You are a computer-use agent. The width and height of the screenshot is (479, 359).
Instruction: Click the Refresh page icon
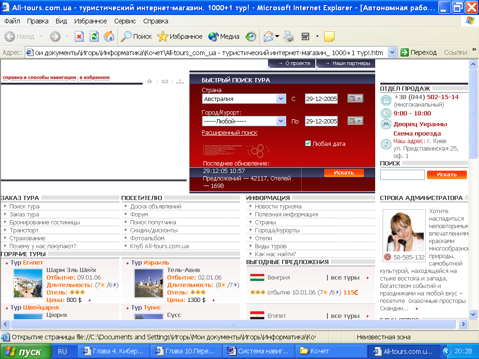click(94, 36)
